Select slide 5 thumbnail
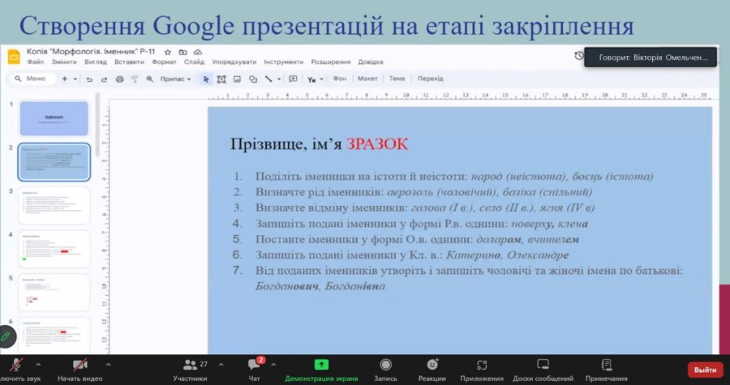The width and height of the screenshot is (730, 385). pyautogui.click(x=54, y=292)
